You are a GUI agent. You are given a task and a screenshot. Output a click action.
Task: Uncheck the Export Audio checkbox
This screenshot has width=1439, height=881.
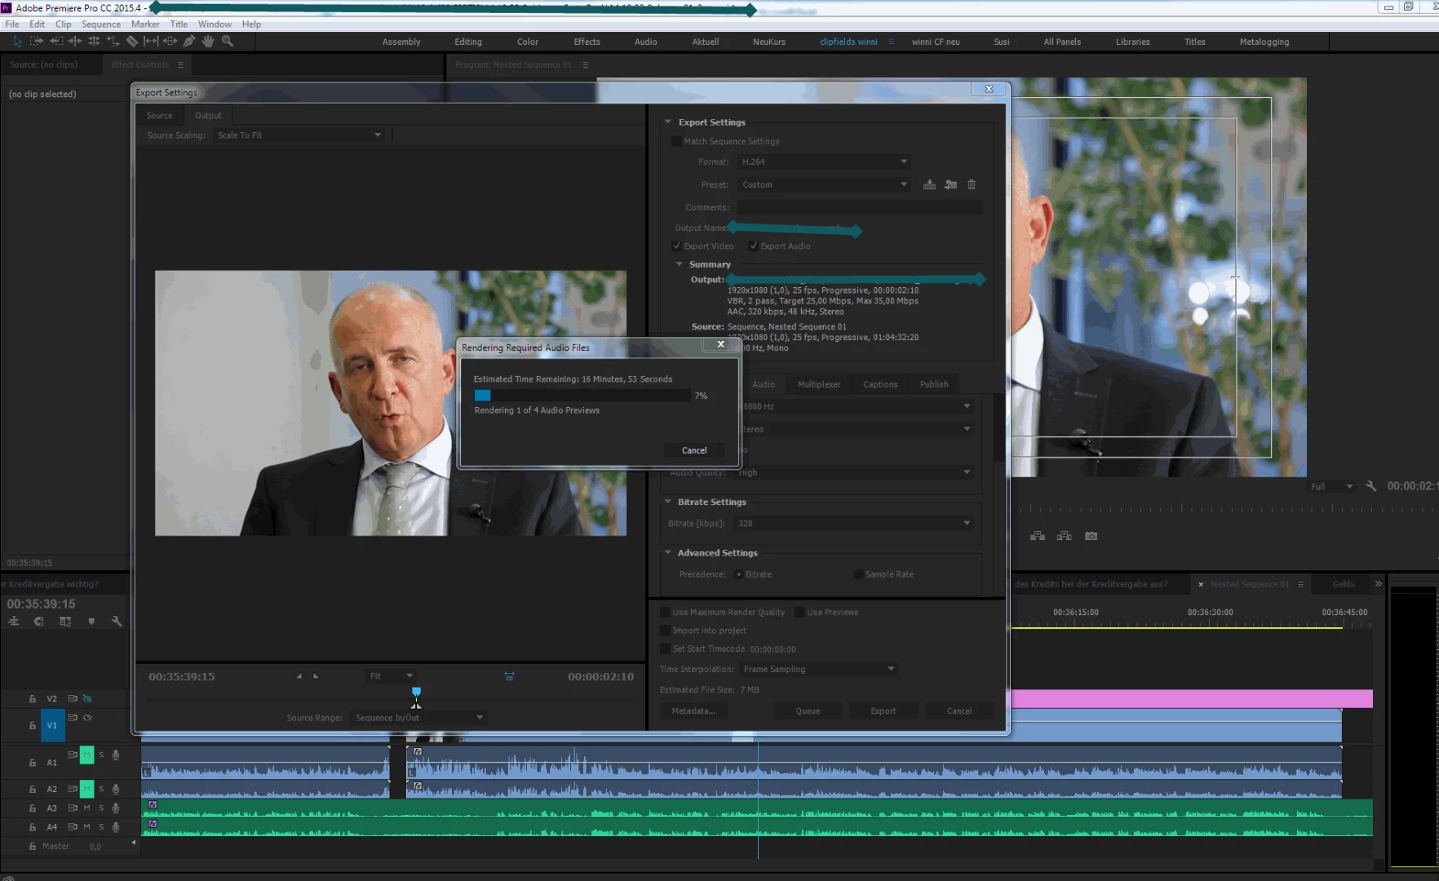[754, 246]
